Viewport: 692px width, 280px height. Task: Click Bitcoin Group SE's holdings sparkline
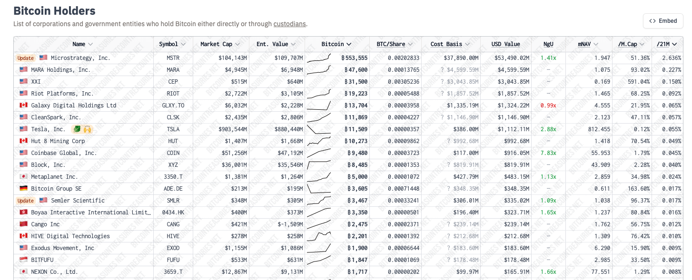(x=319, y=189)
